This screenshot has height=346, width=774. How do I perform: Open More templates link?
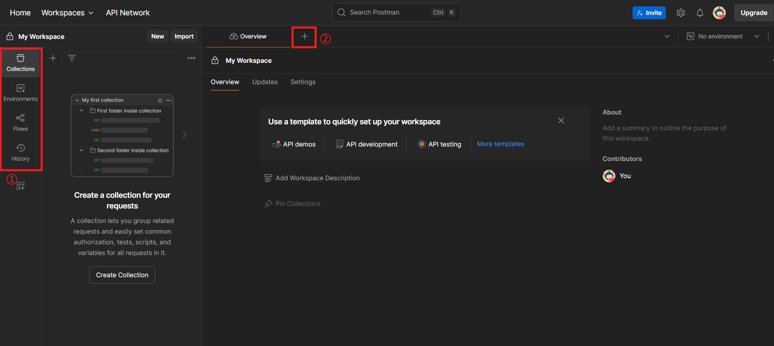[x=500, y=144]
